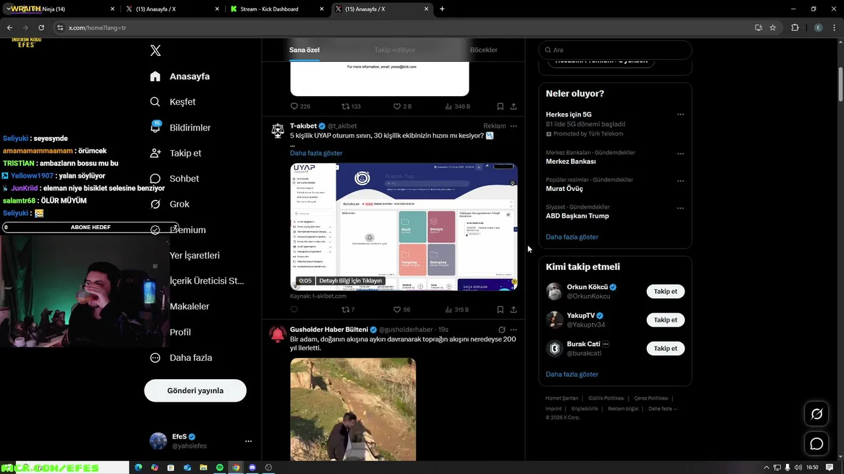Open the Grok explain icon on the Gusholder post
The image size is (844, 474).
tap(502, 329)
